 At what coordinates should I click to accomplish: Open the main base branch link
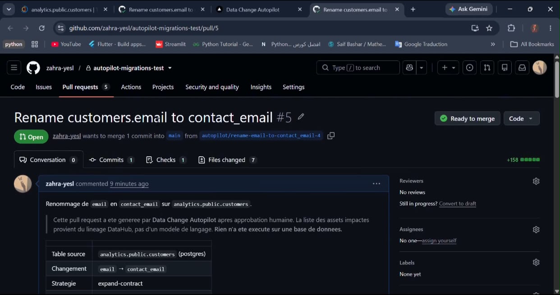tap(174, 136)
